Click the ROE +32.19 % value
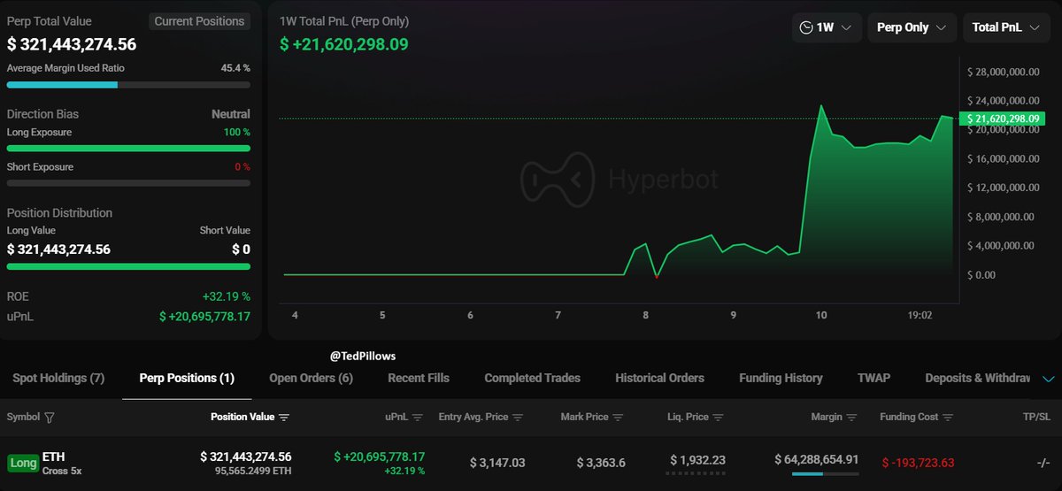 click(227, 296)
